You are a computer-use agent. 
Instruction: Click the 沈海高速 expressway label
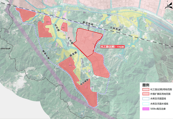(x=115, y=29)
